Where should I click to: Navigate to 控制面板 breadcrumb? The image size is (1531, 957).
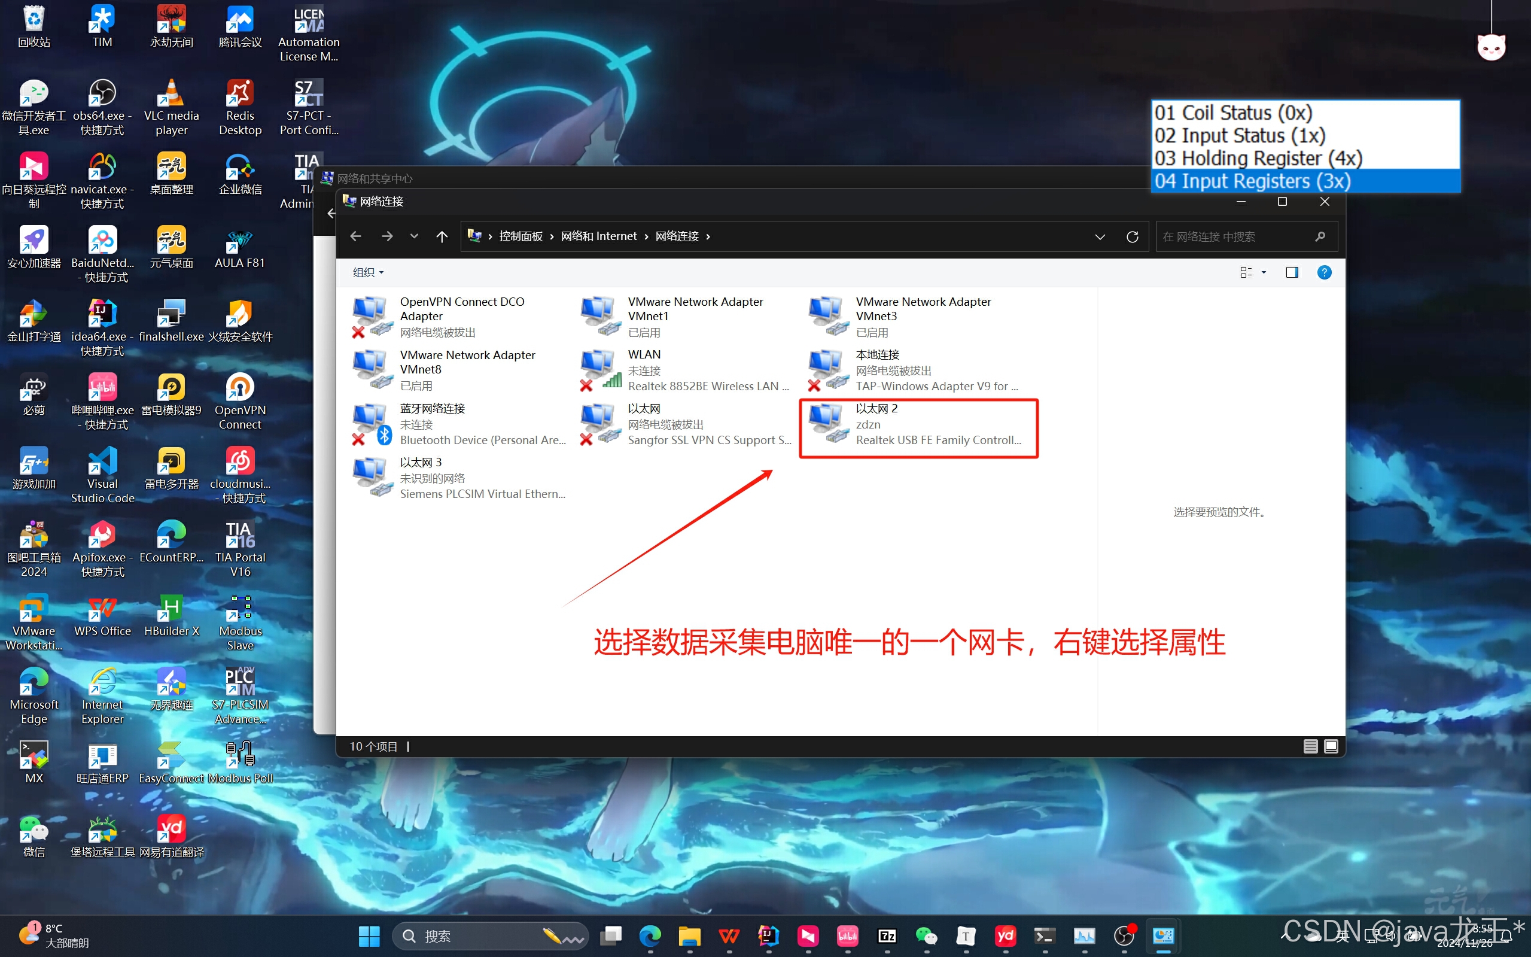click(x=520, y=237)
